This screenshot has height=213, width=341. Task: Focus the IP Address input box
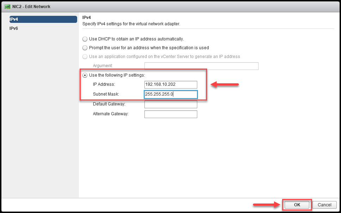point(171,85)
